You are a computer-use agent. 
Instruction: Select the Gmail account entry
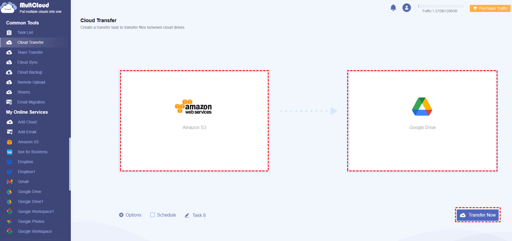(23, 182)
